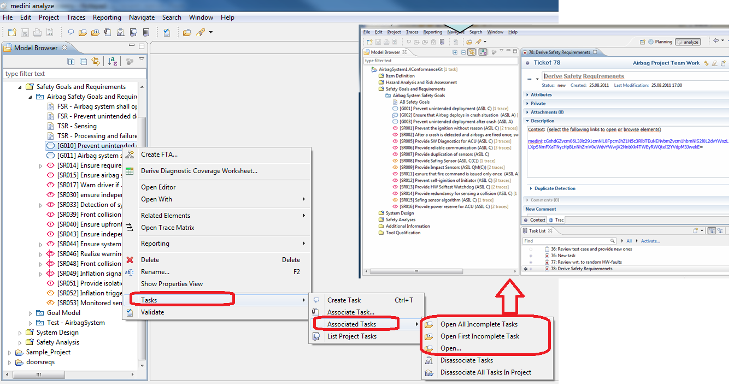Select Open First Incomplete Task from submenu
The image size is (734, 386).
click(x=480, y=336)
